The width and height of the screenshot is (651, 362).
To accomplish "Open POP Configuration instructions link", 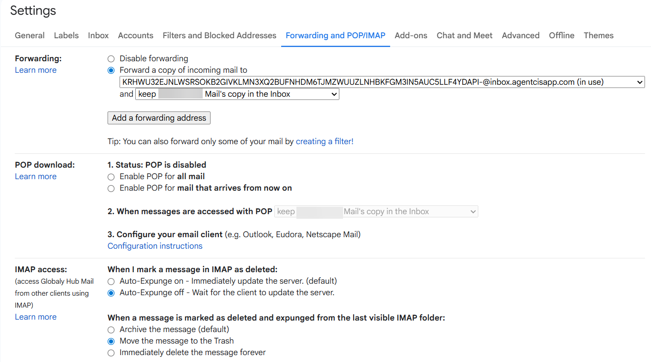I will click(x=155, y=246).
